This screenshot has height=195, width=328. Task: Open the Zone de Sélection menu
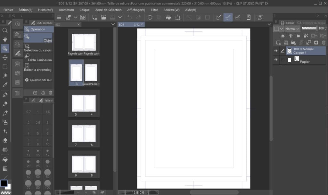(x=108, y=10)
